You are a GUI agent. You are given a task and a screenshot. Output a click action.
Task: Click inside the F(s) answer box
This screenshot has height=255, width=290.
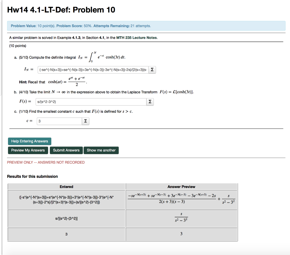(x=91, y=102)
